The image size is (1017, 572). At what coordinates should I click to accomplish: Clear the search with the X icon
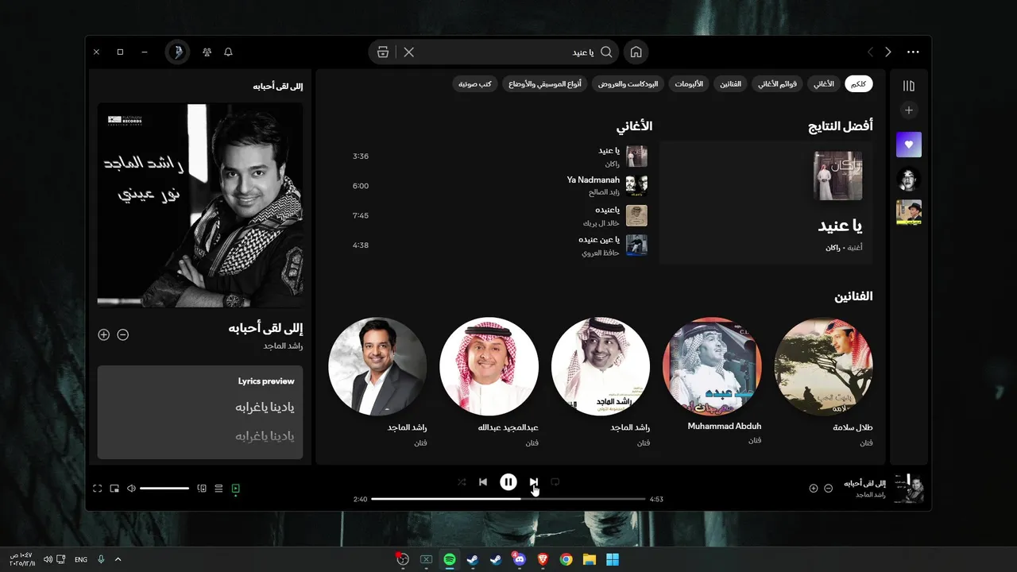[x=408, y=52]
